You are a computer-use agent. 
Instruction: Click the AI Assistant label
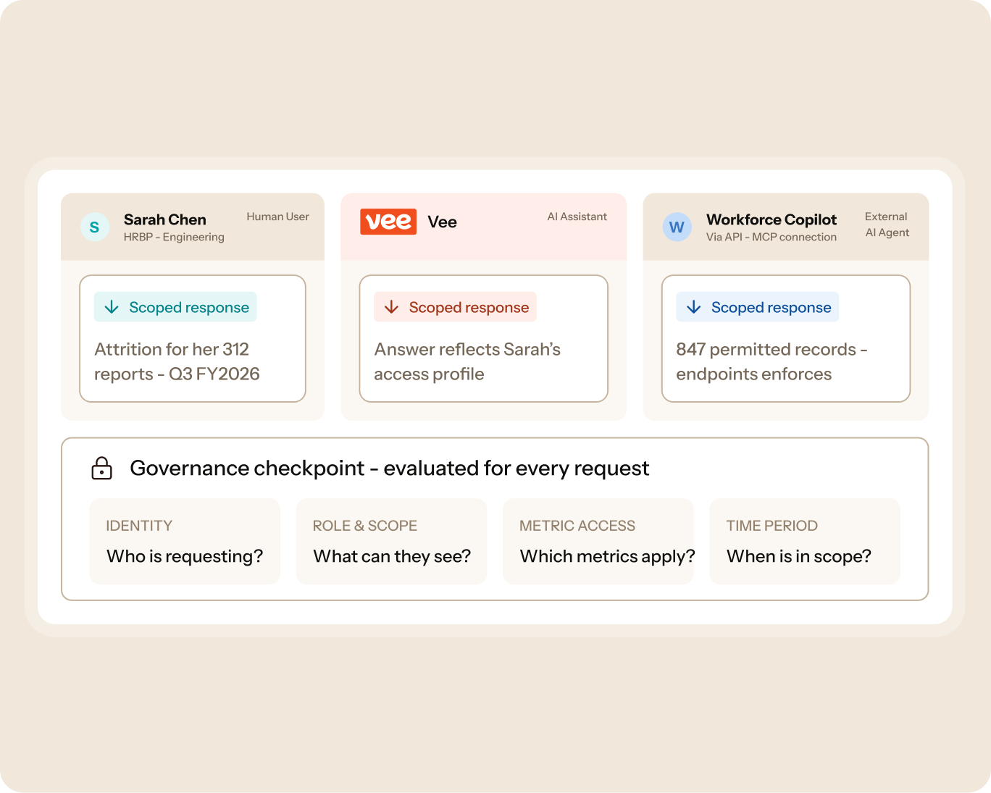click(x=577, y=217)
